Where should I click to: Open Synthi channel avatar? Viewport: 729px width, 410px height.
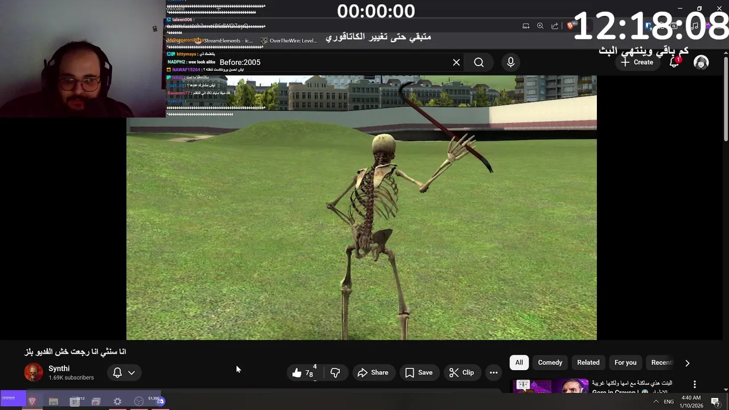34,372
